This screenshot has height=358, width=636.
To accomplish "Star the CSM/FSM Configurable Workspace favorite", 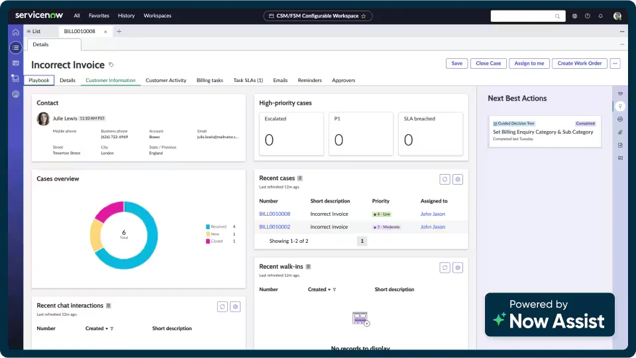I will click(363, 16).
